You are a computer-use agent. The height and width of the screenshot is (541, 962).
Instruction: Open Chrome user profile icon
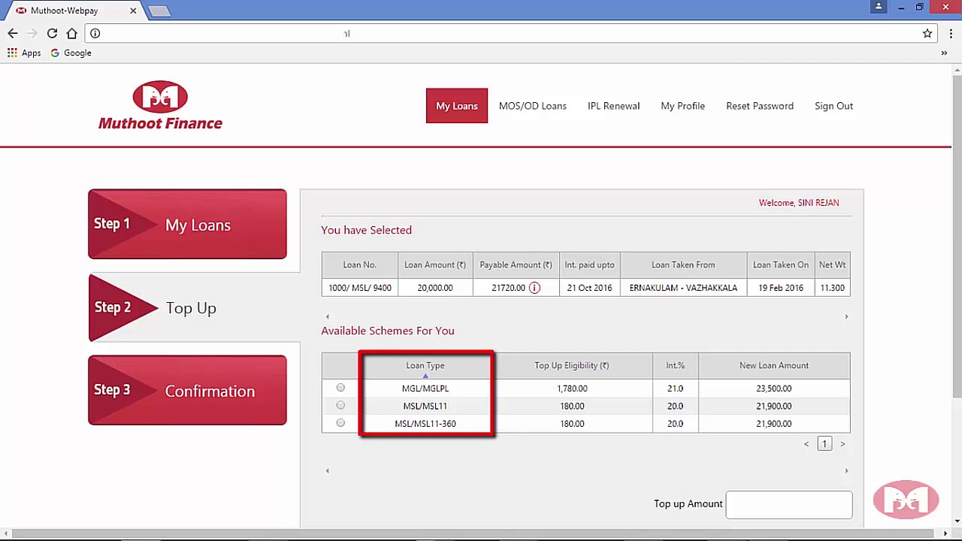pyautogui.click(x=879, y=7)
